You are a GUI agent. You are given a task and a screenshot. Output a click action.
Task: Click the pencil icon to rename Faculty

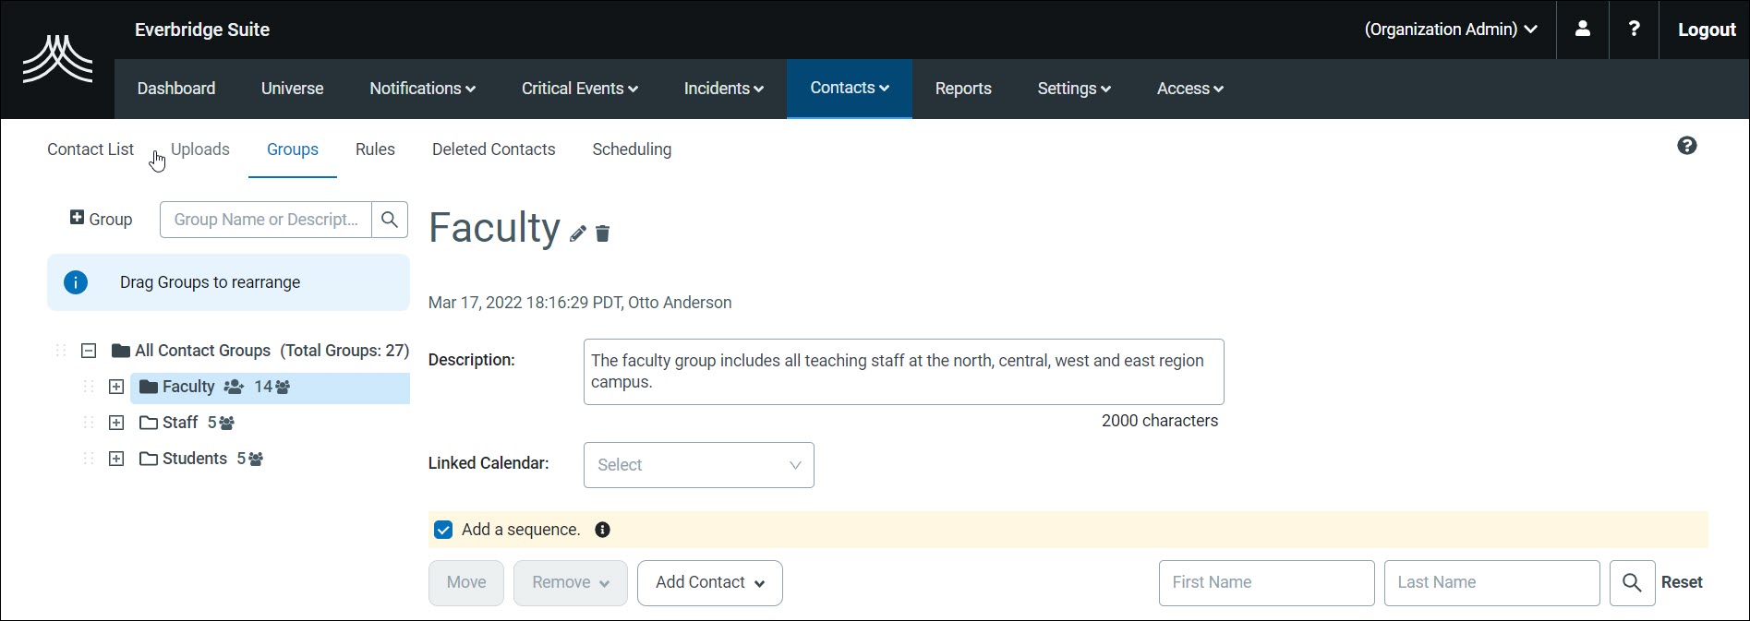coord(578,233)
